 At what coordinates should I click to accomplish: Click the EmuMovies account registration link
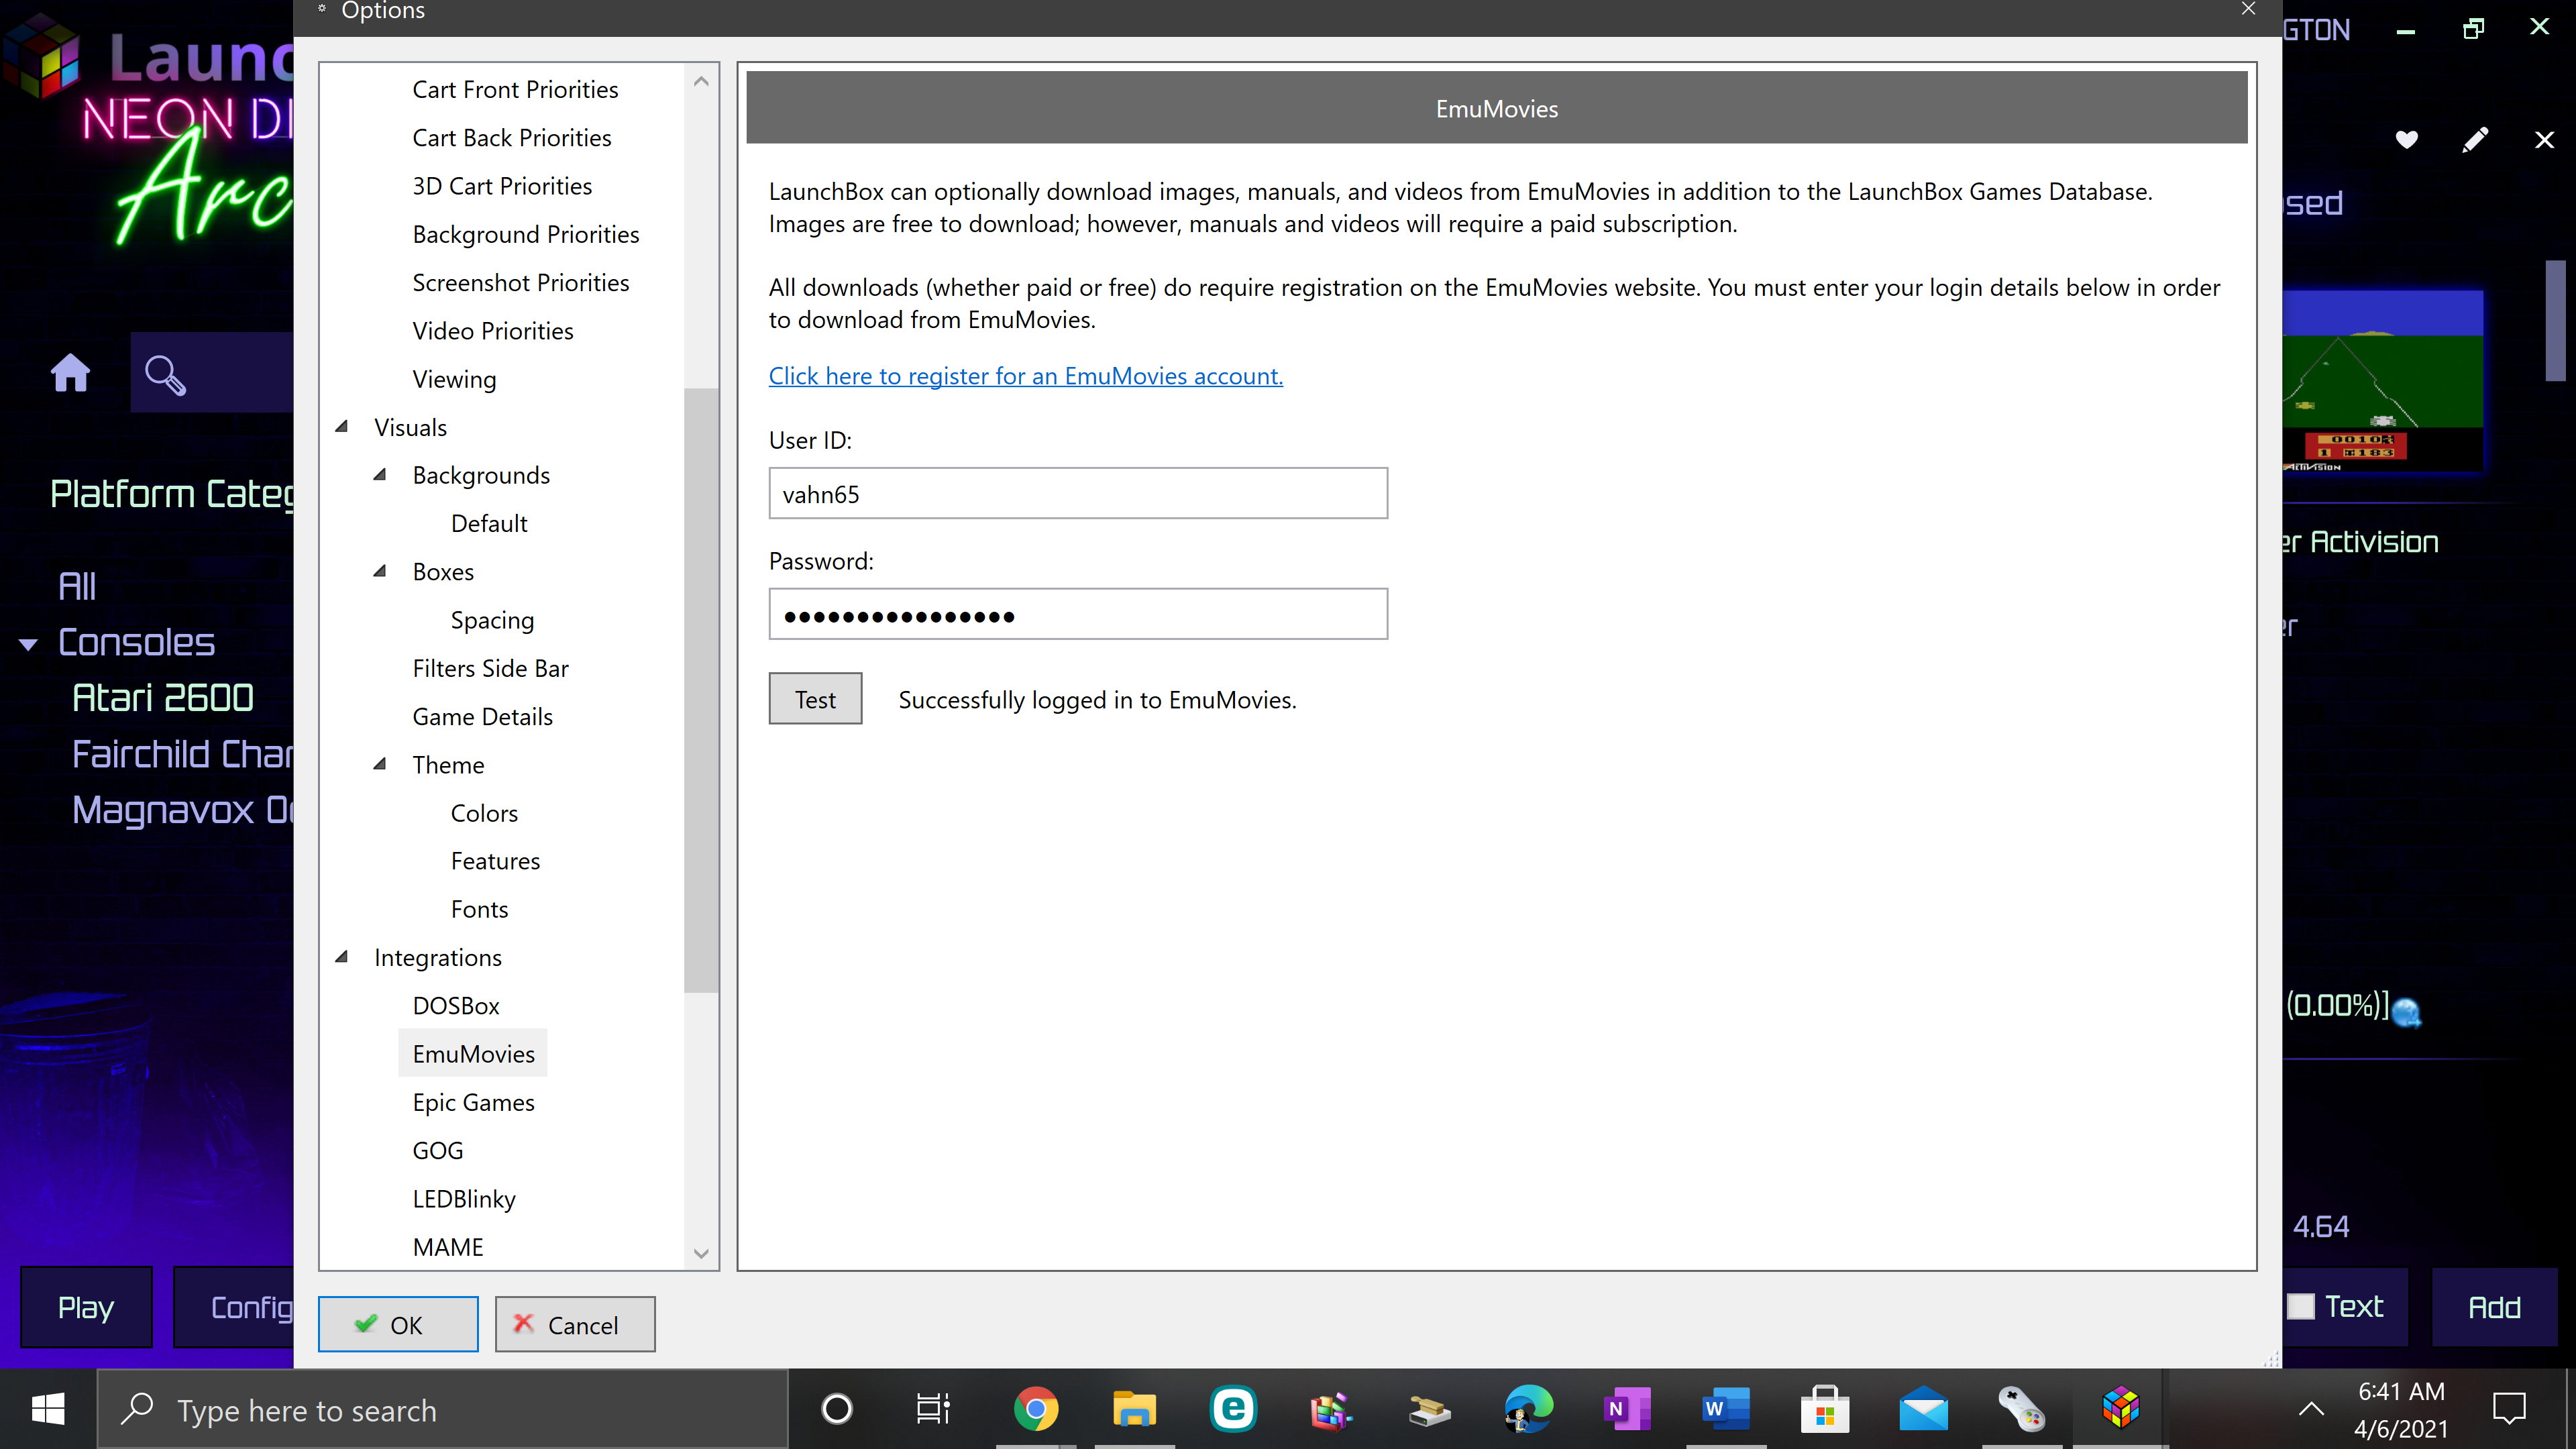coord(1025,376)
